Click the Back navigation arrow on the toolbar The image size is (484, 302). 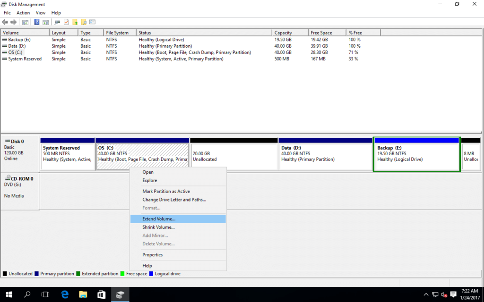pos(5,22)
